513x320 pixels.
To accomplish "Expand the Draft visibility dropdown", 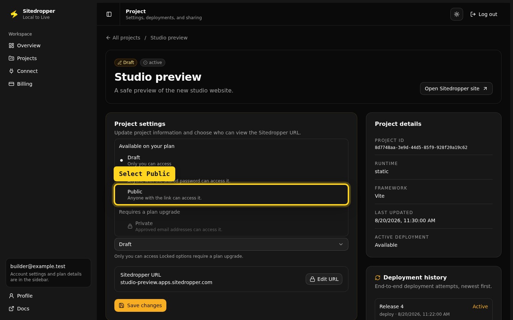I will [x=231, y=244].
